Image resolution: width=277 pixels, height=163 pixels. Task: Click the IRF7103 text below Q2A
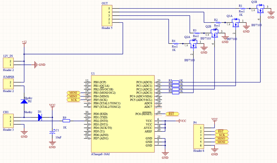coord(189,60)
